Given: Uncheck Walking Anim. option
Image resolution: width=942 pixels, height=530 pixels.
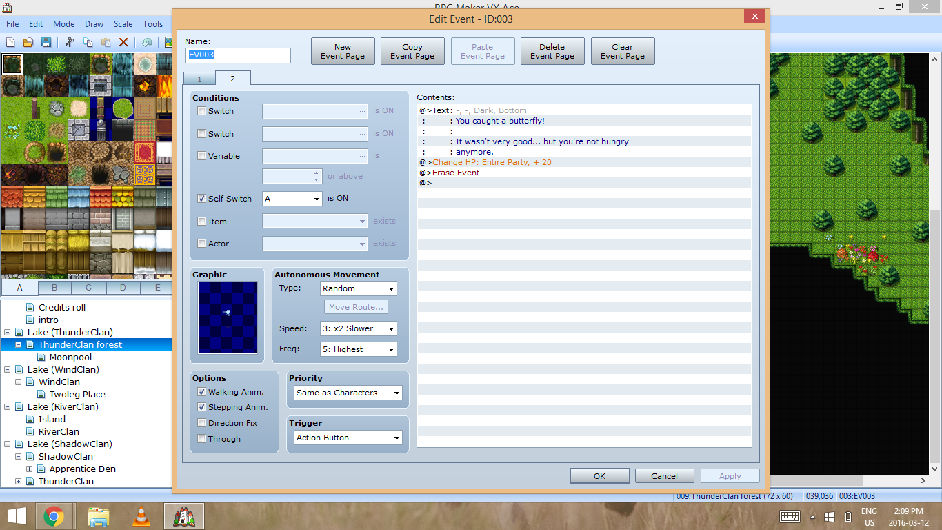Looking at the screenshot, I should point(201,392).
